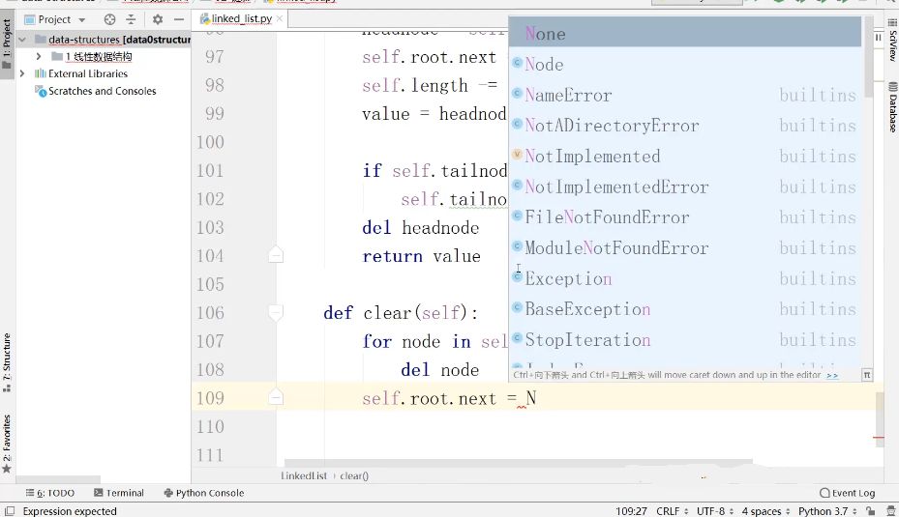Click the collapse all icon in Project panel
899x517 pixels.
pyautogui.click(x=133, y=19)
